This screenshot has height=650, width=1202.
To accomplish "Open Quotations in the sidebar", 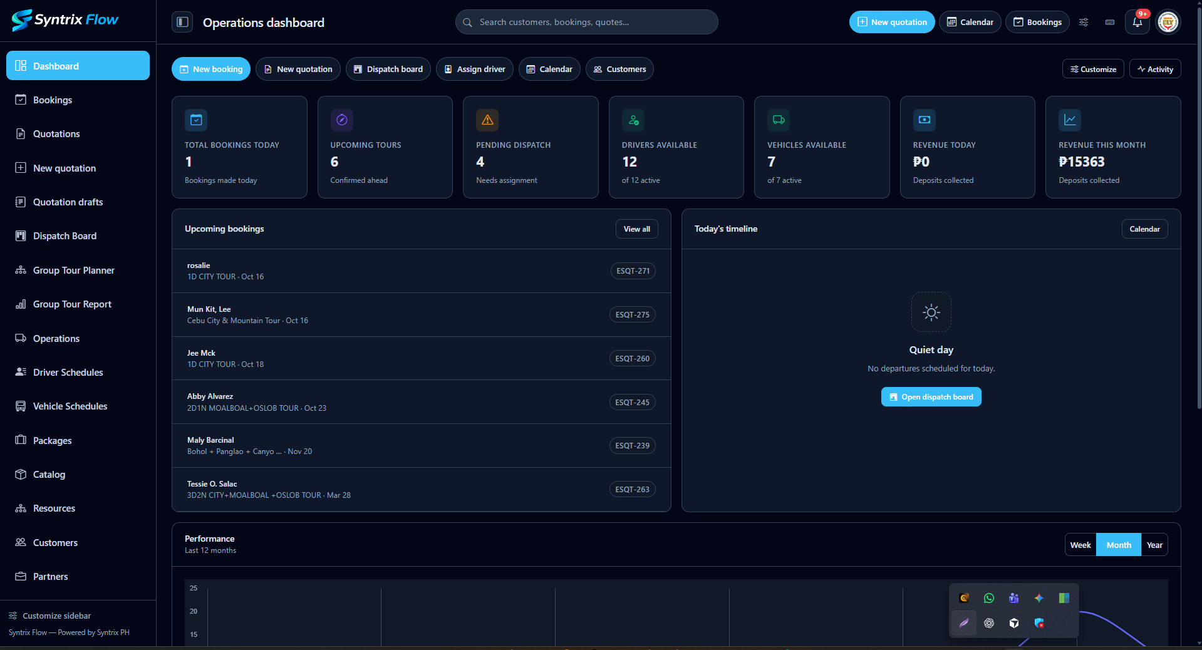I will (x=78, y=133).
